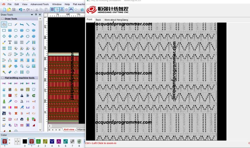Open the Help menu
Screen dimensions: 250x148
[67, 4]
